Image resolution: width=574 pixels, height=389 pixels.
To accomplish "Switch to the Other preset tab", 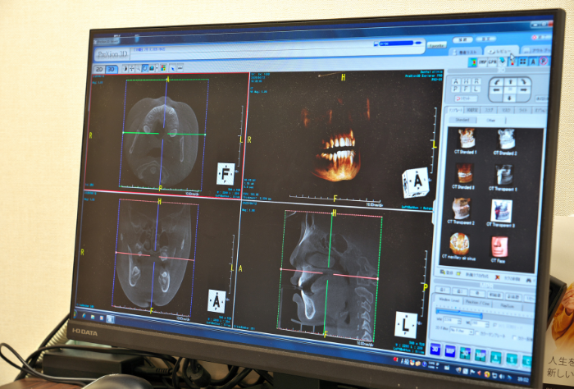I will point(490,120).
